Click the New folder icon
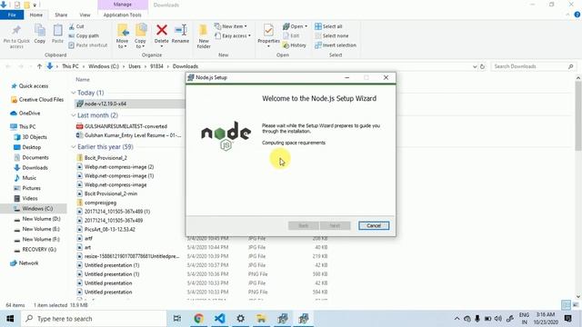Viewport: 582px width, 327px height. click(x=204, y=30)
